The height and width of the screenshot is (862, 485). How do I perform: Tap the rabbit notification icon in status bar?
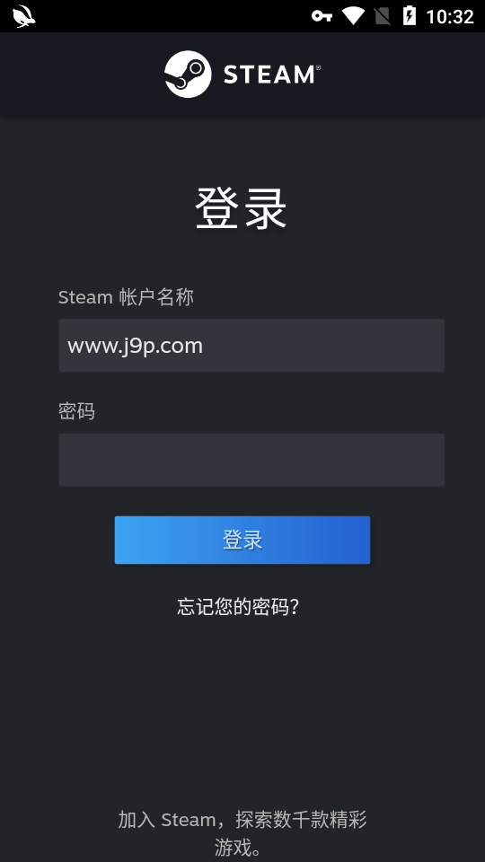pos(24,16)
